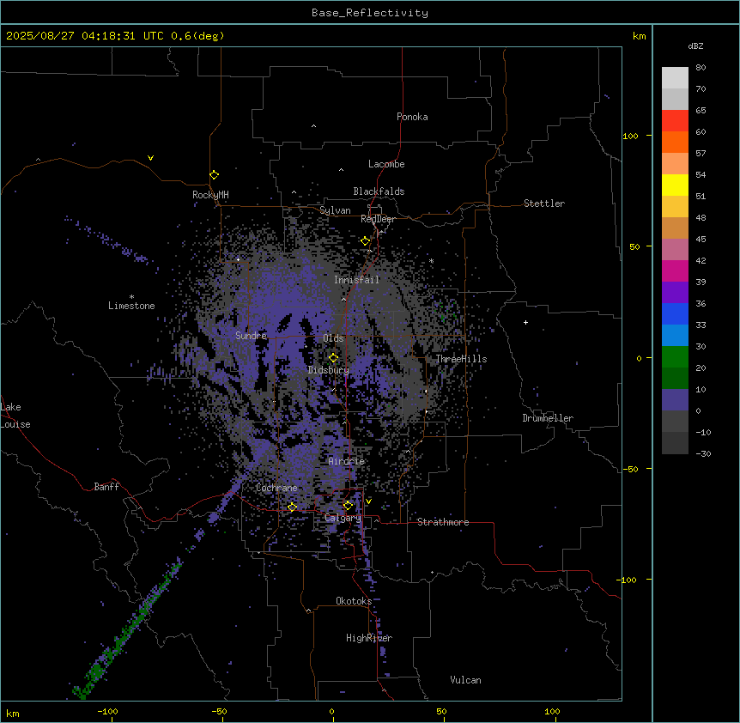Click the Limestone map label
This screenshot has width=740, height=723.
pos(131,306)
